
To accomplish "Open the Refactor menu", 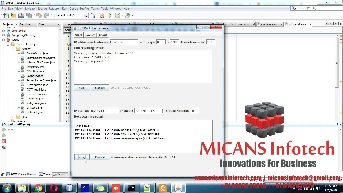I will point(54,9).
